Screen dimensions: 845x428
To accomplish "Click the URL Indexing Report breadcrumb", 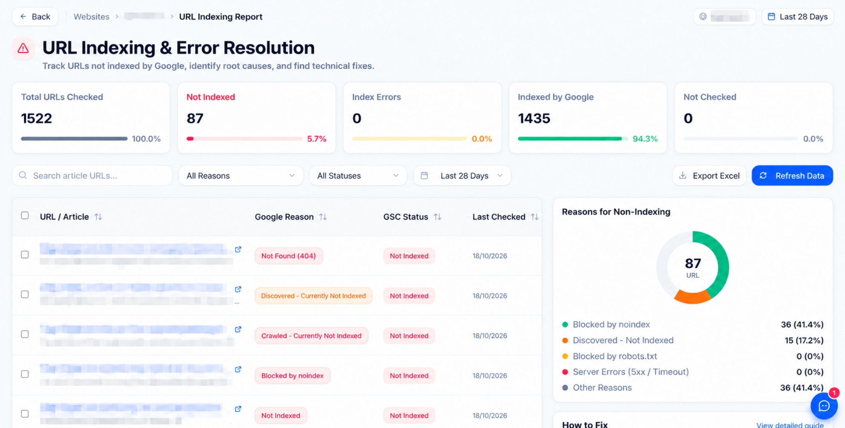I will [x=221, y=17].
